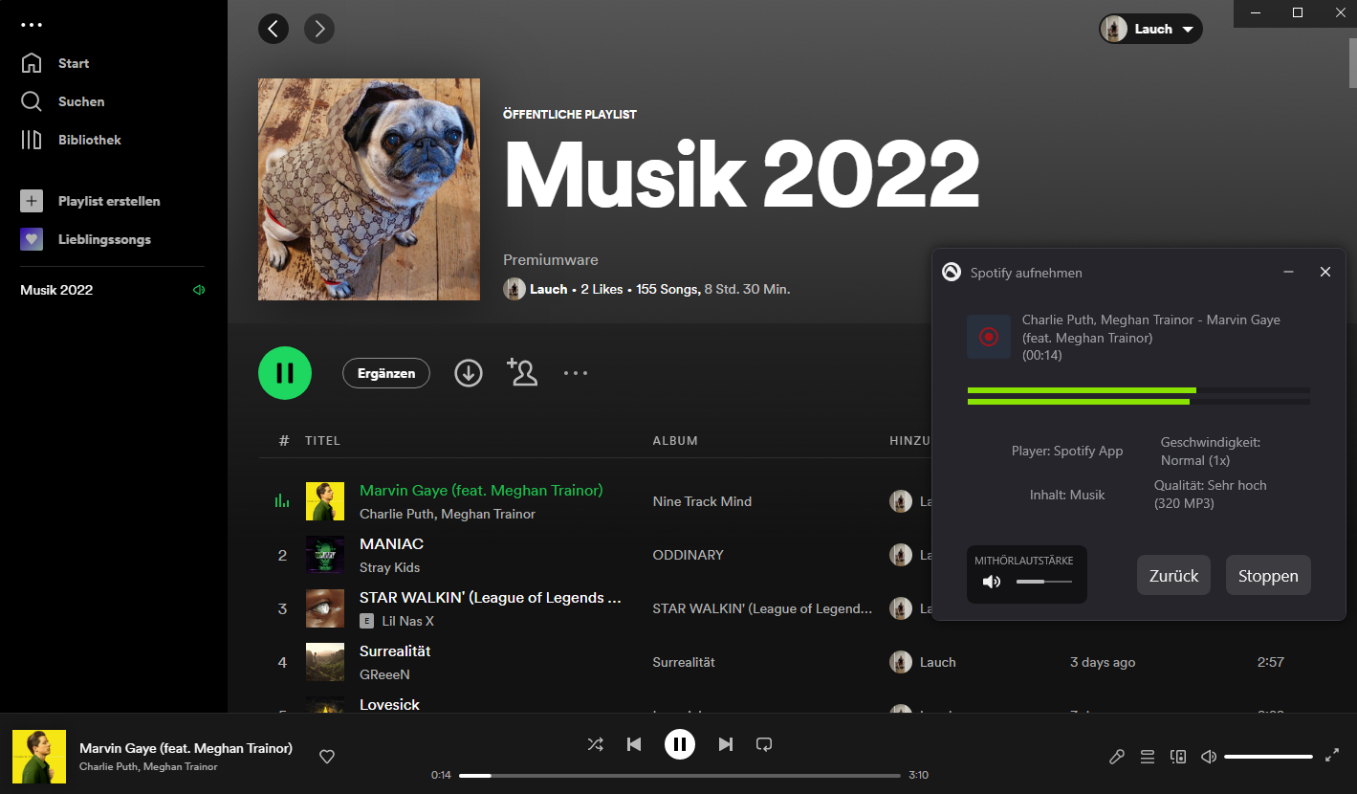
Task: Click Surrealität album cover thumbnail
Action: [x=325, y=662]
